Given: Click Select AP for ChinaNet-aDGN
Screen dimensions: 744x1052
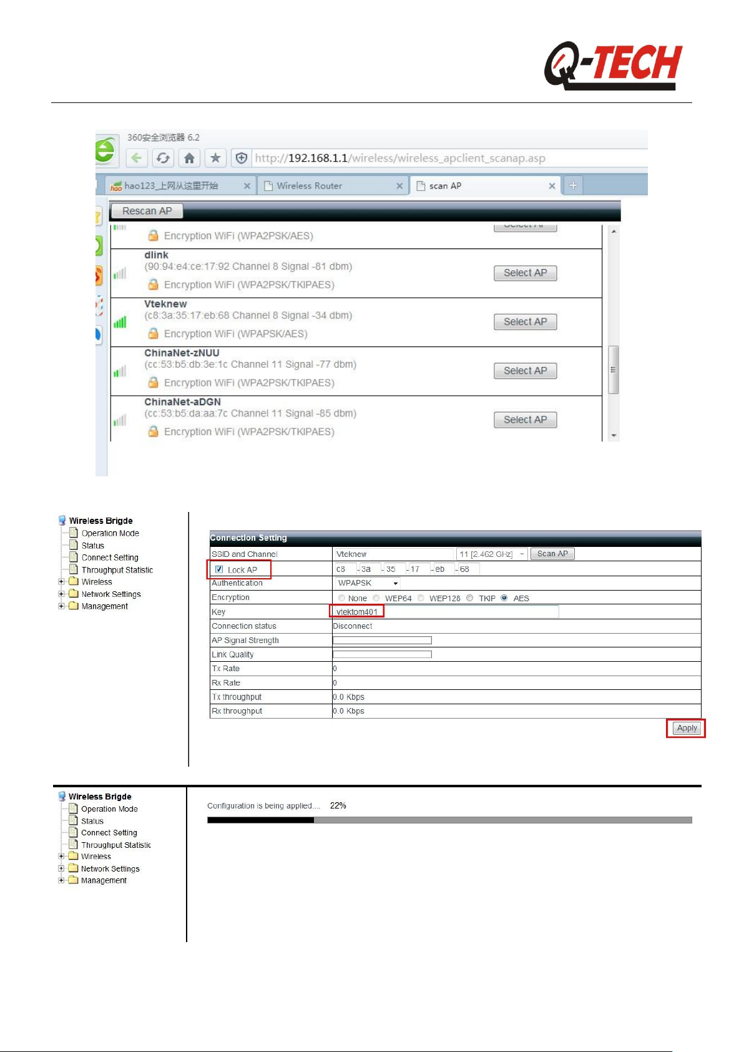Looking at the screenshot, I should (526, 420).
